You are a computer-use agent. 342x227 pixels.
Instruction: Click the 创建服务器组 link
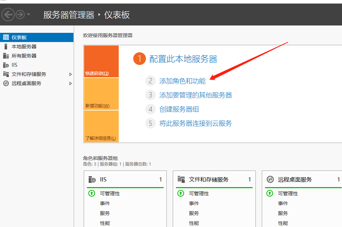click(x=179, y=109)
